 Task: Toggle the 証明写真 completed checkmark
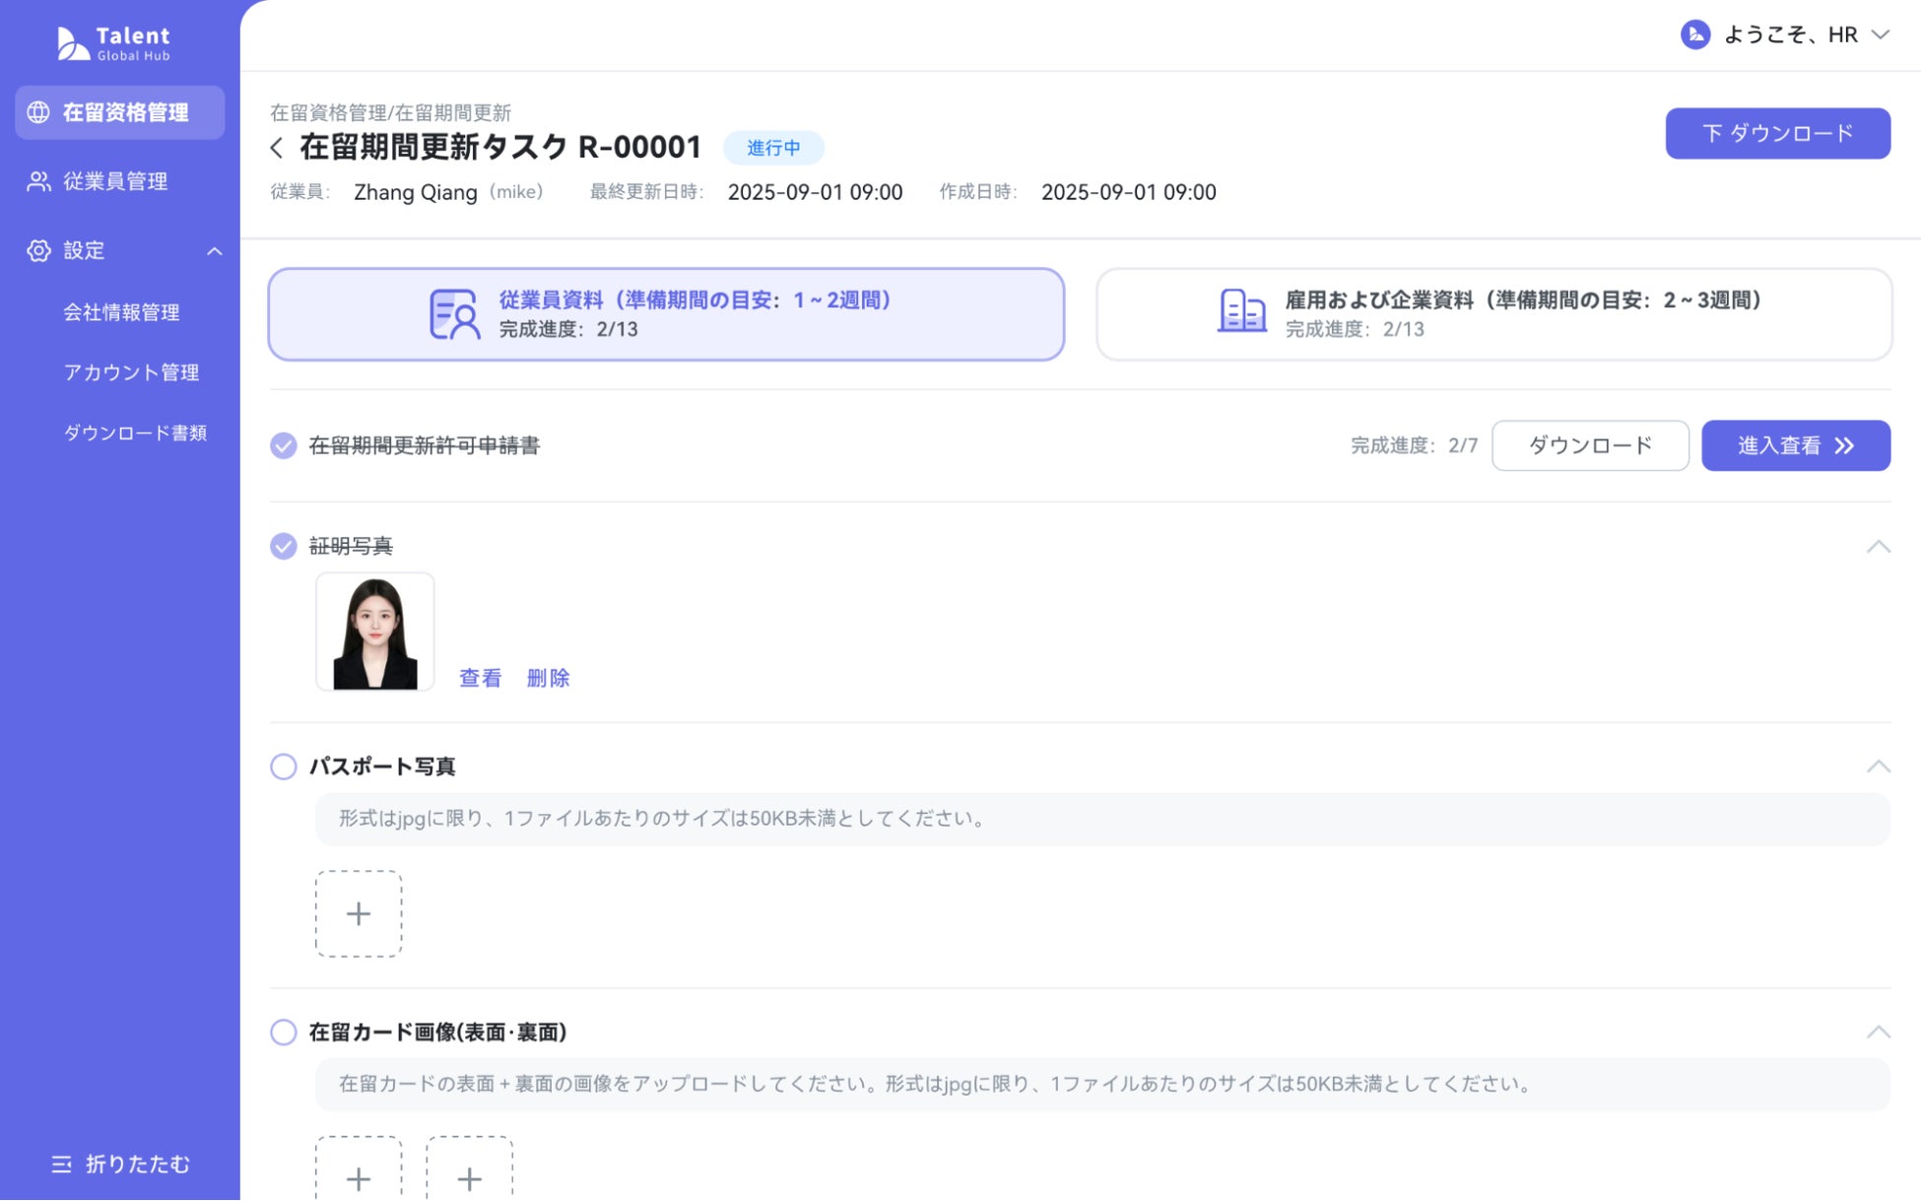[x=284, y=546]
